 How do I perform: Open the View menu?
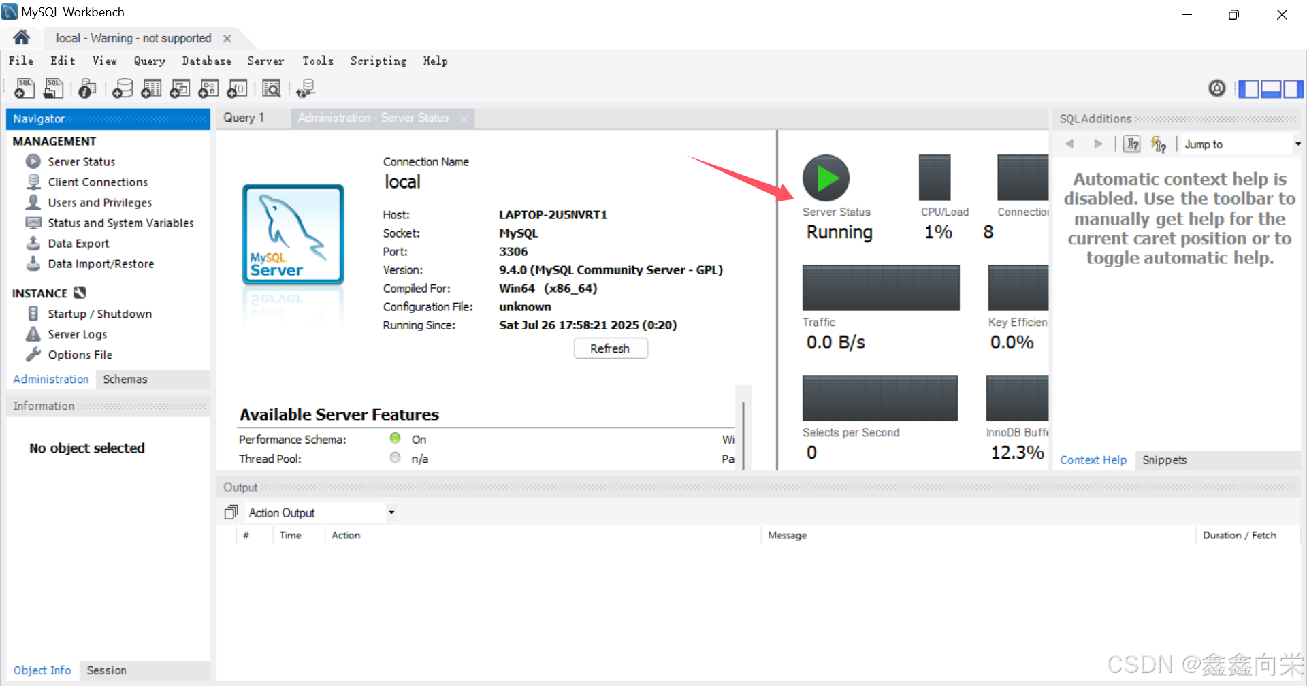tap(105, 61)
